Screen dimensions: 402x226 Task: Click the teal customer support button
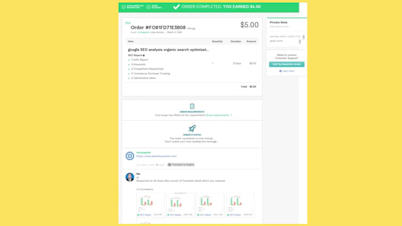[287, 64]
